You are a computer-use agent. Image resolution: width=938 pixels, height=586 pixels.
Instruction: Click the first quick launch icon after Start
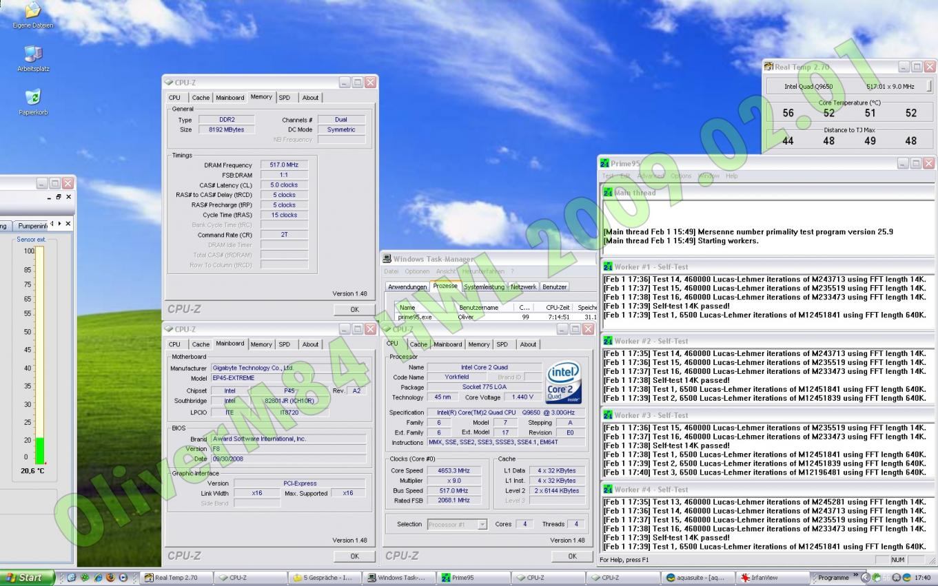(x=72, y=578)
